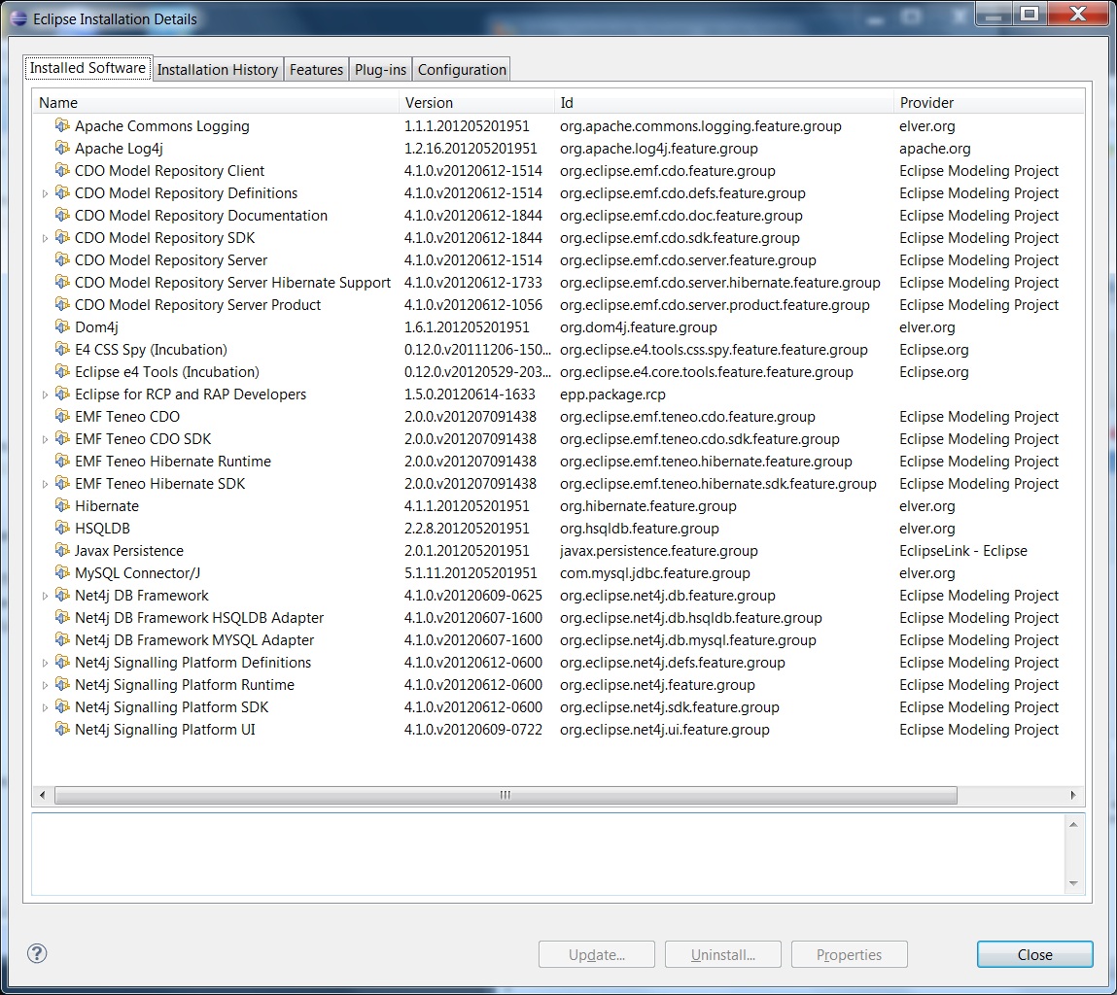The height and width of the screenshot is (995, 1117).
Task: Click the E4 CSS Spy icon
Action: (62, 349)
